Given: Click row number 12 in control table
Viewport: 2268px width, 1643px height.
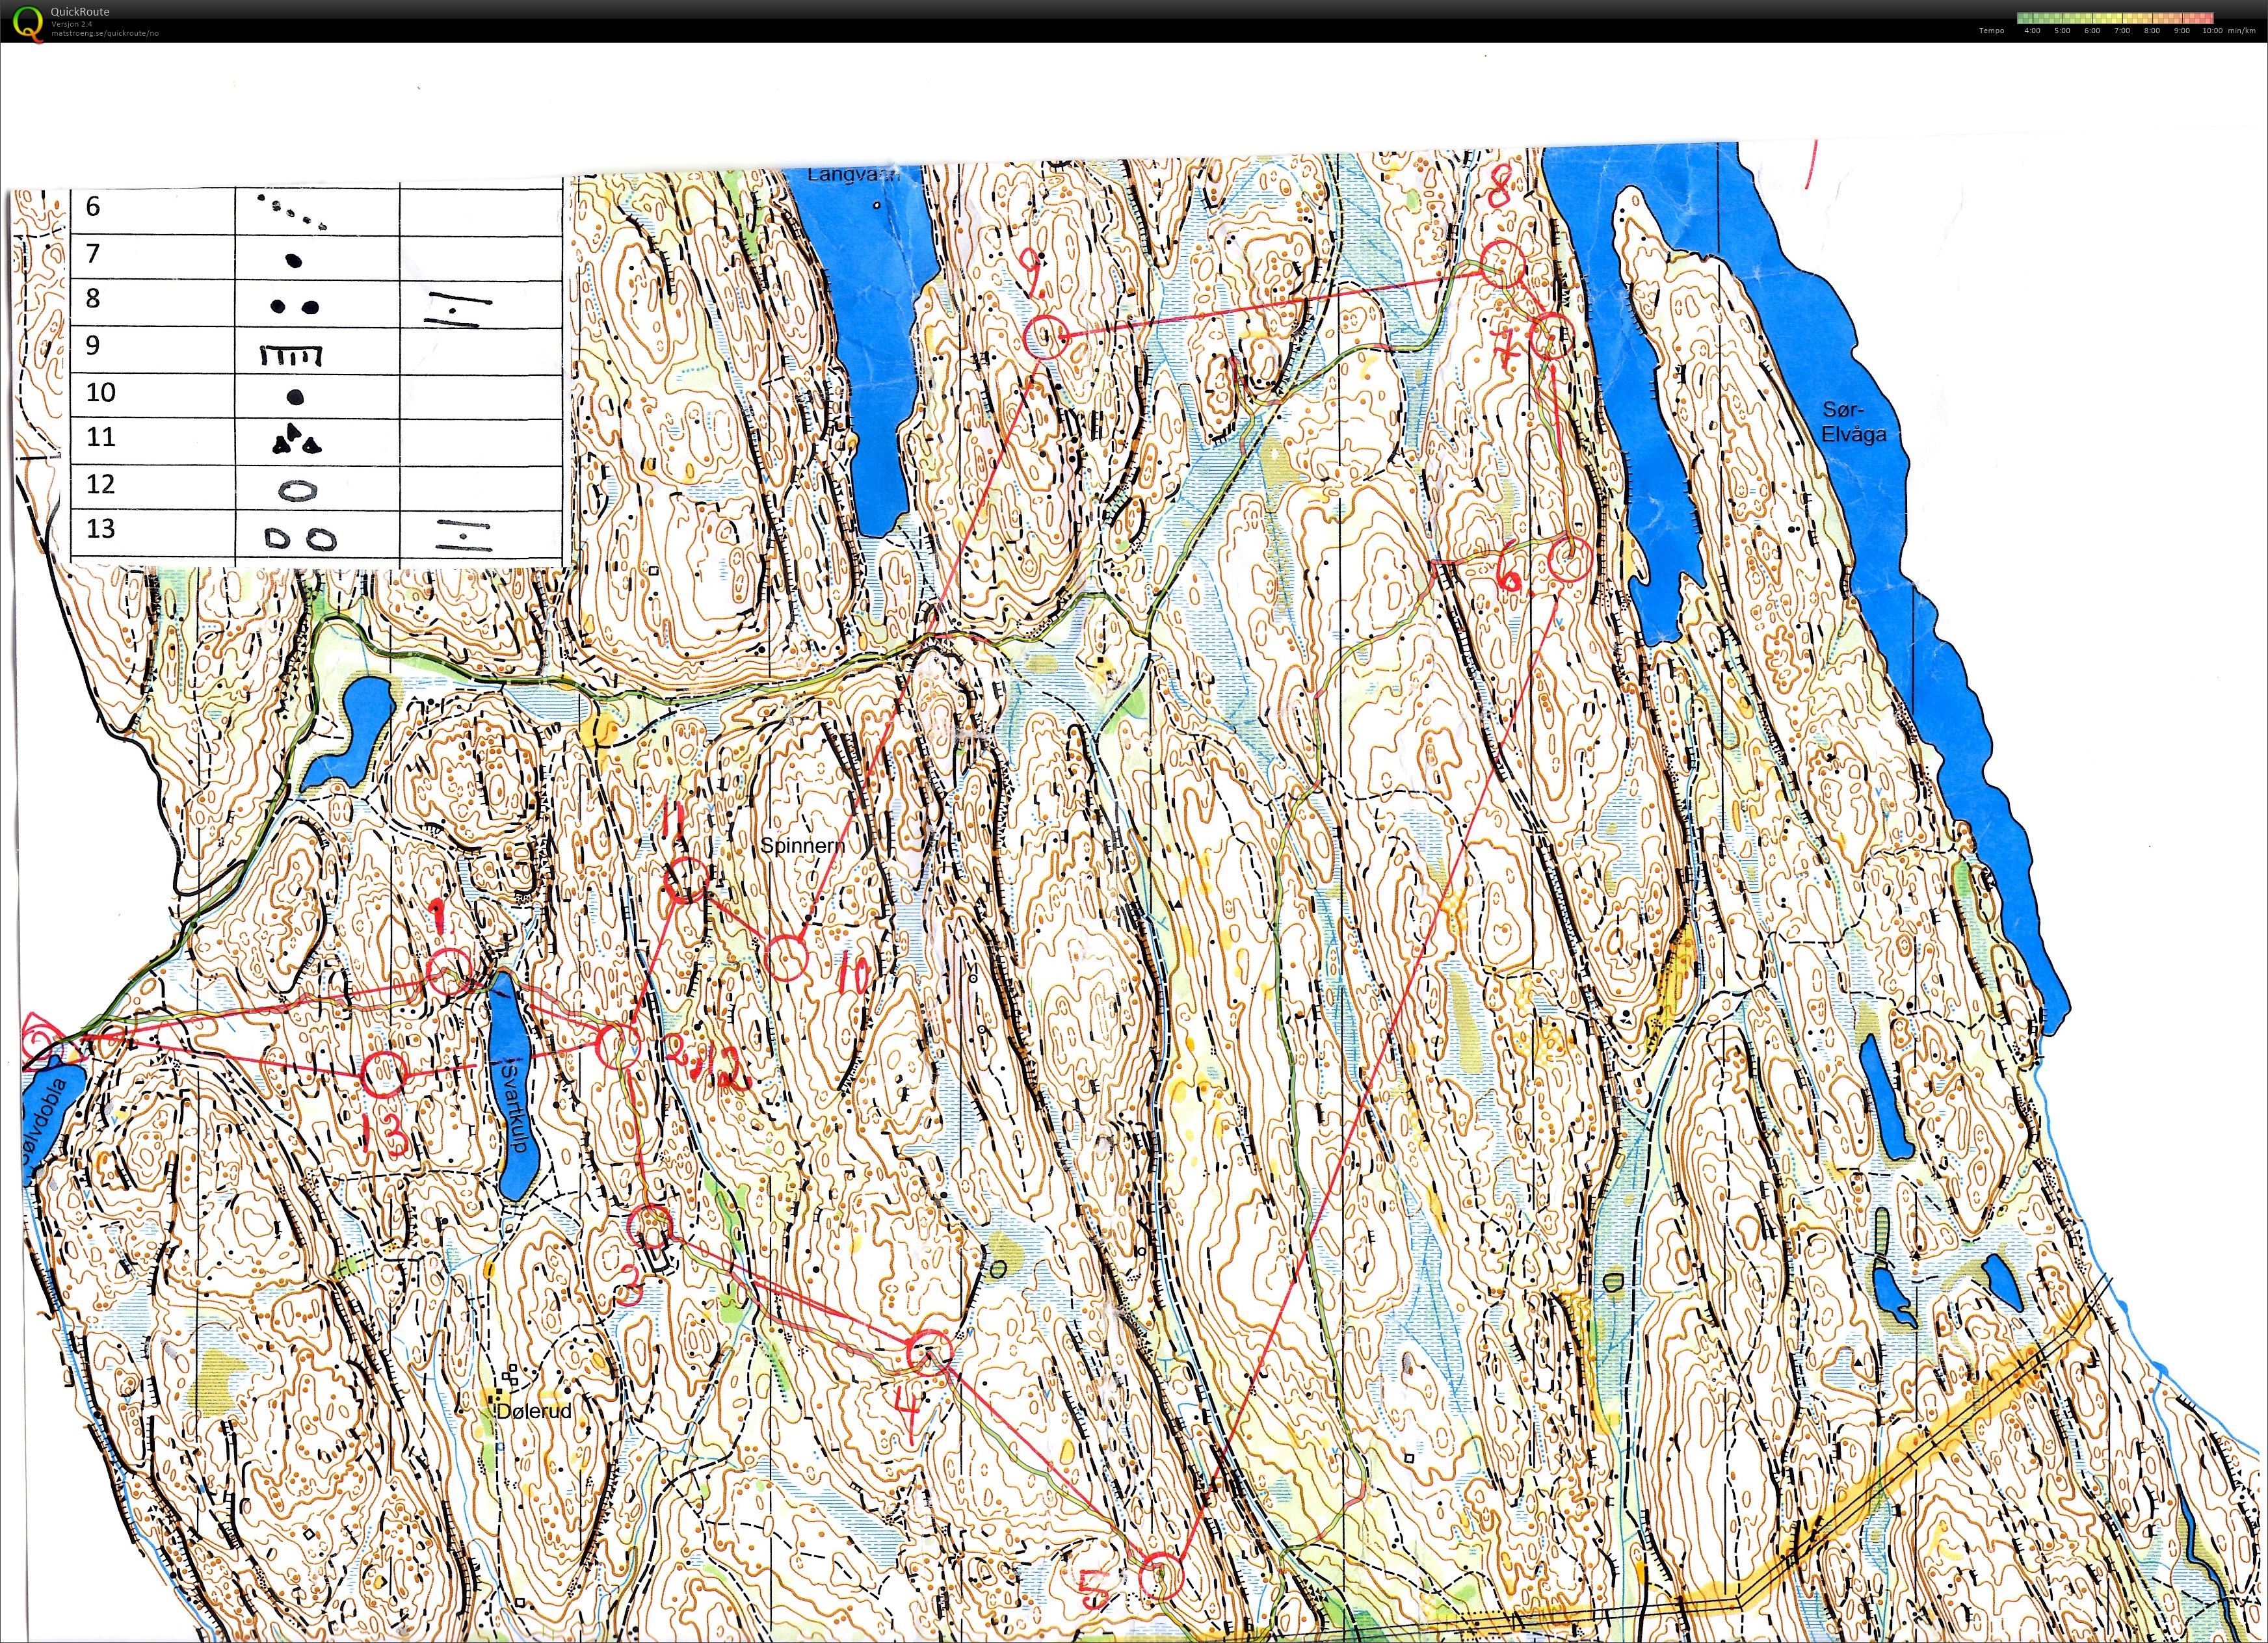Looking at the screenshot, I should click(x=101, y=484).
